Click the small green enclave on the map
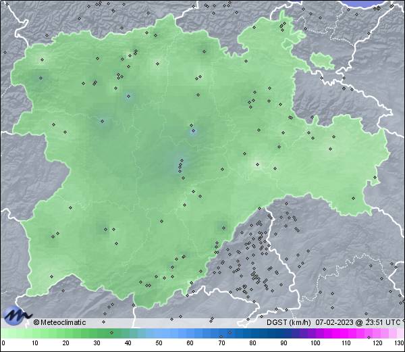 (x=322, y=61)
